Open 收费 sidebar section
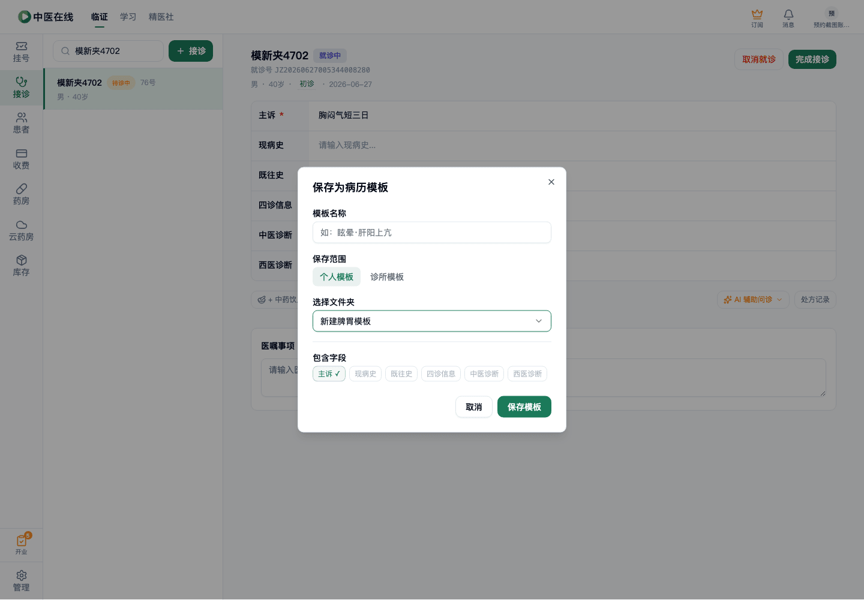The image size is (864, 600). pyautogui.click(x=22, y=159)
